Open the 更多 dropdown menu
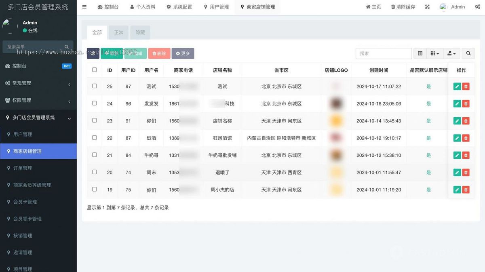The image size is (485, 272). pyautogui.click(x=183, y=53)
